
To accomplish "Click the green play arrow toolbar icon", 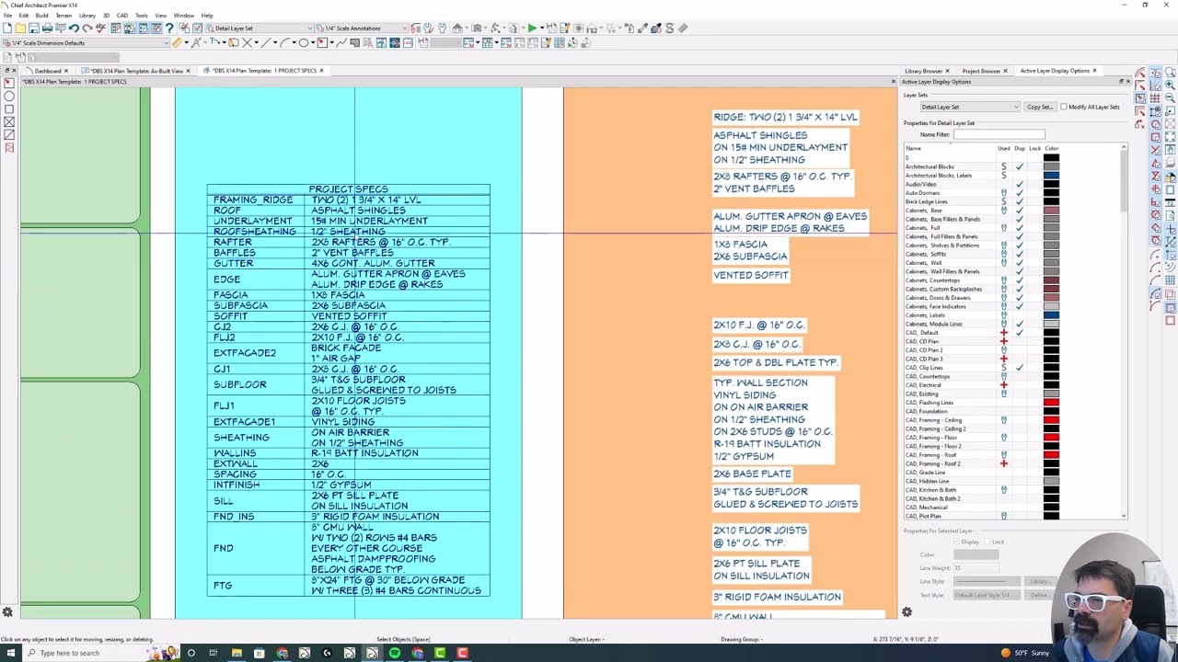I will pos(532,29).
